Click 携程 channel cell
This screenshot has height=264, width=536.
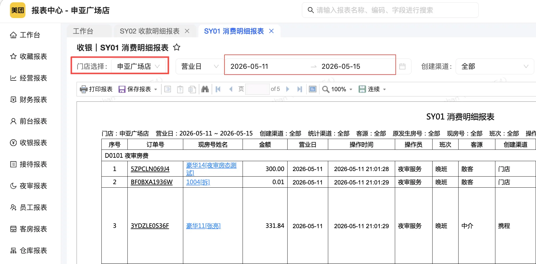pyautogui.click(x=516, y=226)
